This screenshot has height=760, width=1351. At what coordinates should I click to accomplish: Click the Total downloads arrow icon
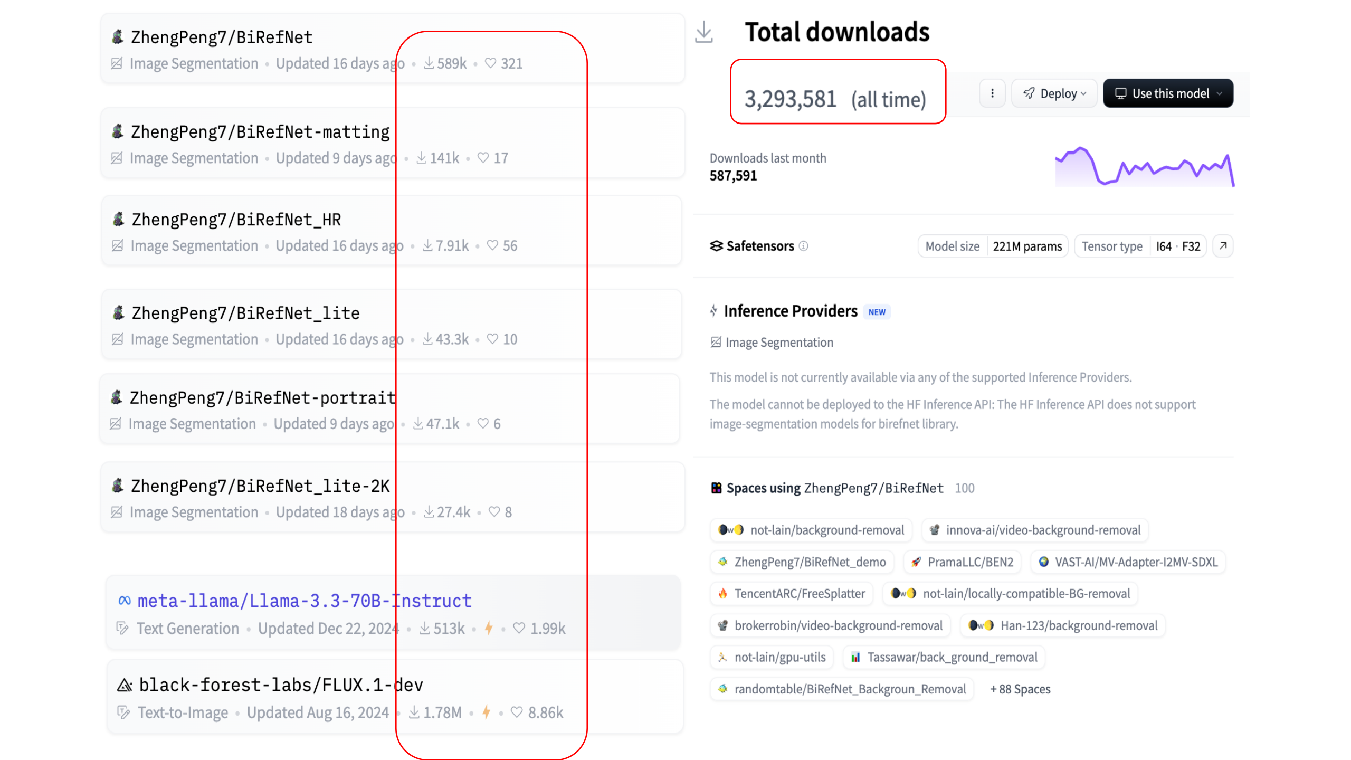704,32
